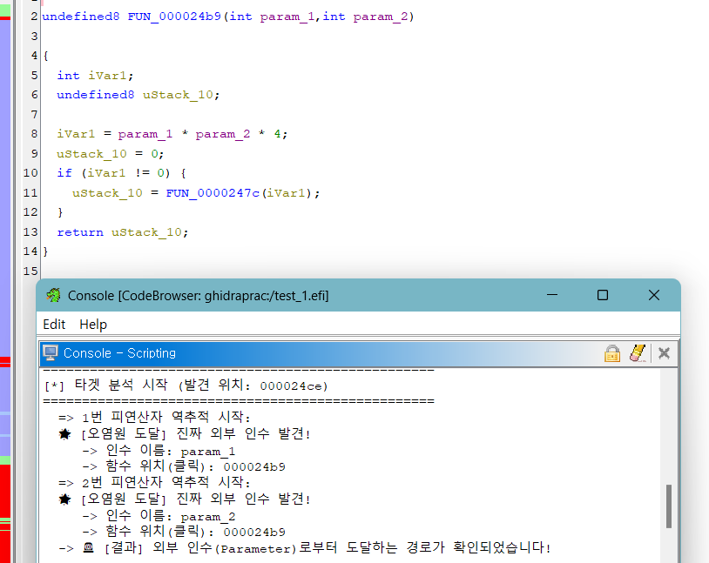709x563 pixels.
Task: Select the FUN_0000247c call on line 11
Action: point(213,193)
